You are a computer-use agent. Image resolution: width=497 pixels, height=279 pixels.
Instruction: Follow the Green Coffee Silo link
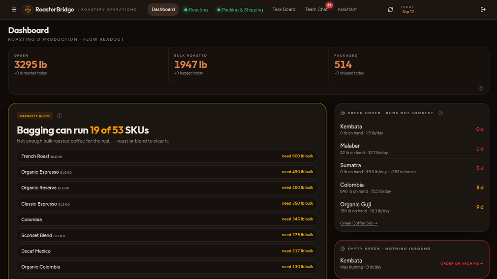(359, 223)
